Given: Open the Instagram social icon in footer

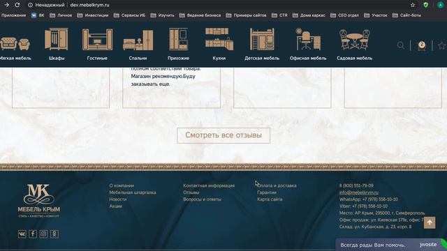Looking at the screenshot, I should (x=43, y=234).
